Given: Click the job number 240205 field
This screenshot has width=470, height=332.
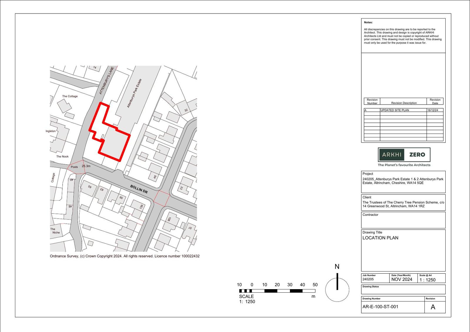Looking at the screenshot, I should 368,279.
